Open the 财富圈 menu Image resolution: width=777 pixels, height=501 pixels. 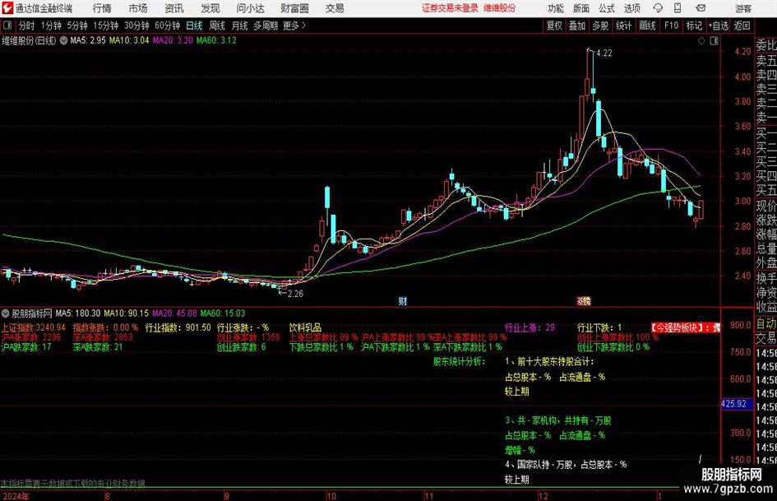[294, 8]
